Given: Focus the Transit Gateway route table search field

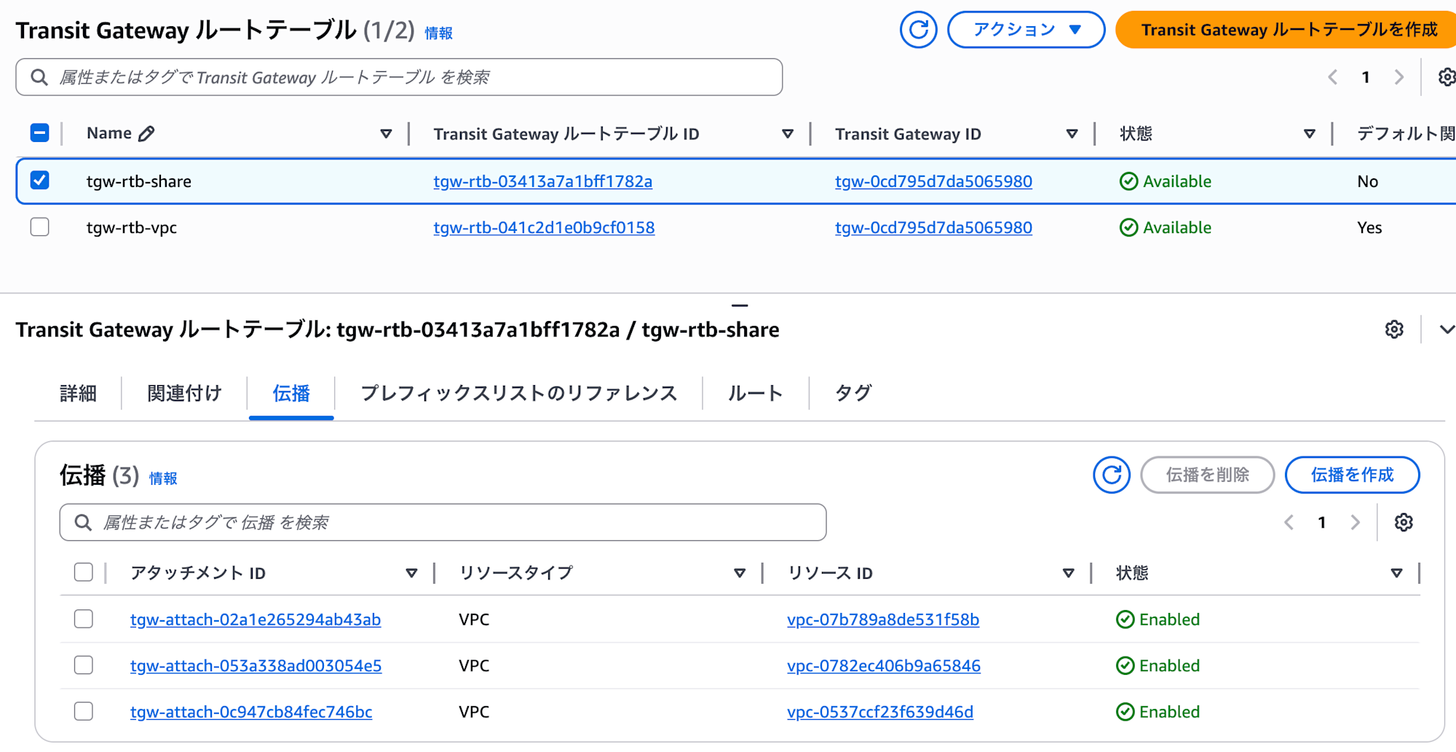Looking at the screenshot, I should pos(399,77).
